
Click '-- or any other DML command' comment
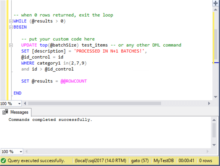[146, 45]
